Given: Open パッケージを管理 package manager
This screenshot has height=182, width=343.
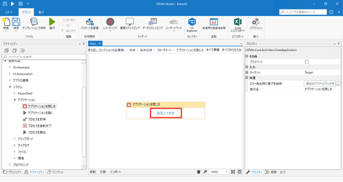Looking at the screenshot, I should pyautogui.click(x=90, y=24).
